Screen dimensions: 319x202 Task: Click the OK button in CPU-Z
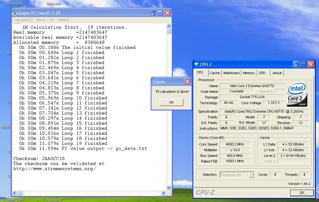(x=302, y=193)
